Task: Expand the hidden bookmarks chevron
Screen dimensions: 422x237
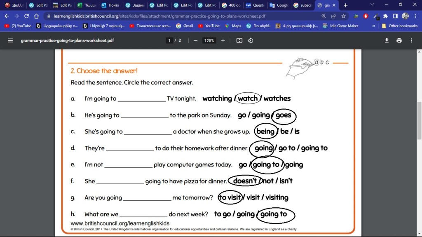Action: point(374,26)
